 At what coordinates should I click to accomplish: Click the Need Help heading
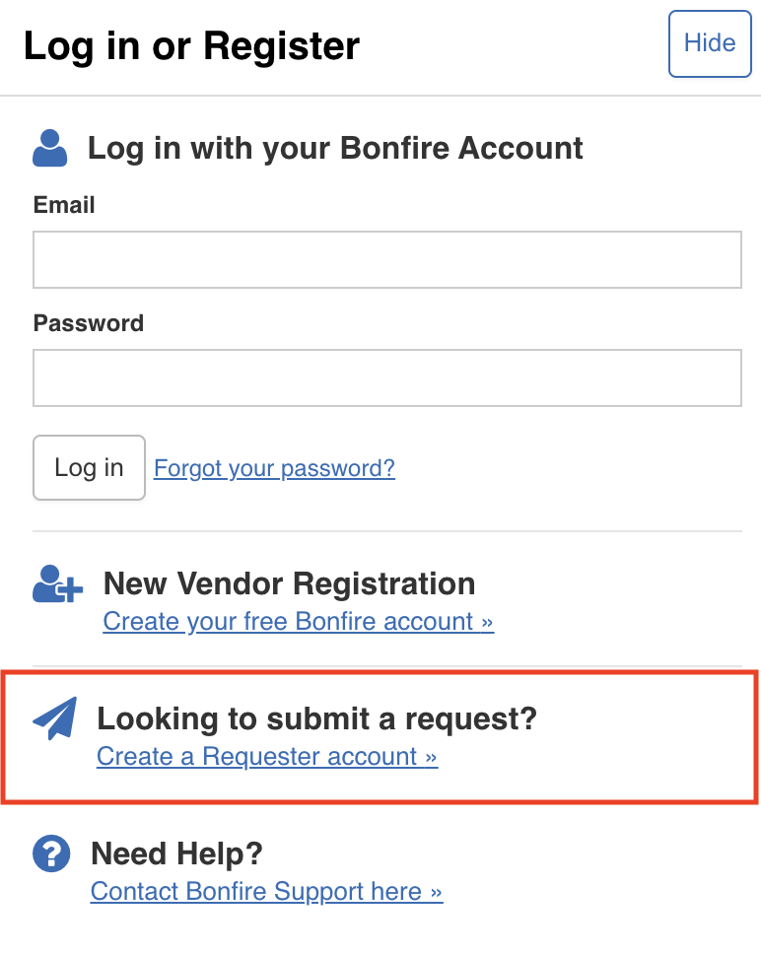[176, 854]
